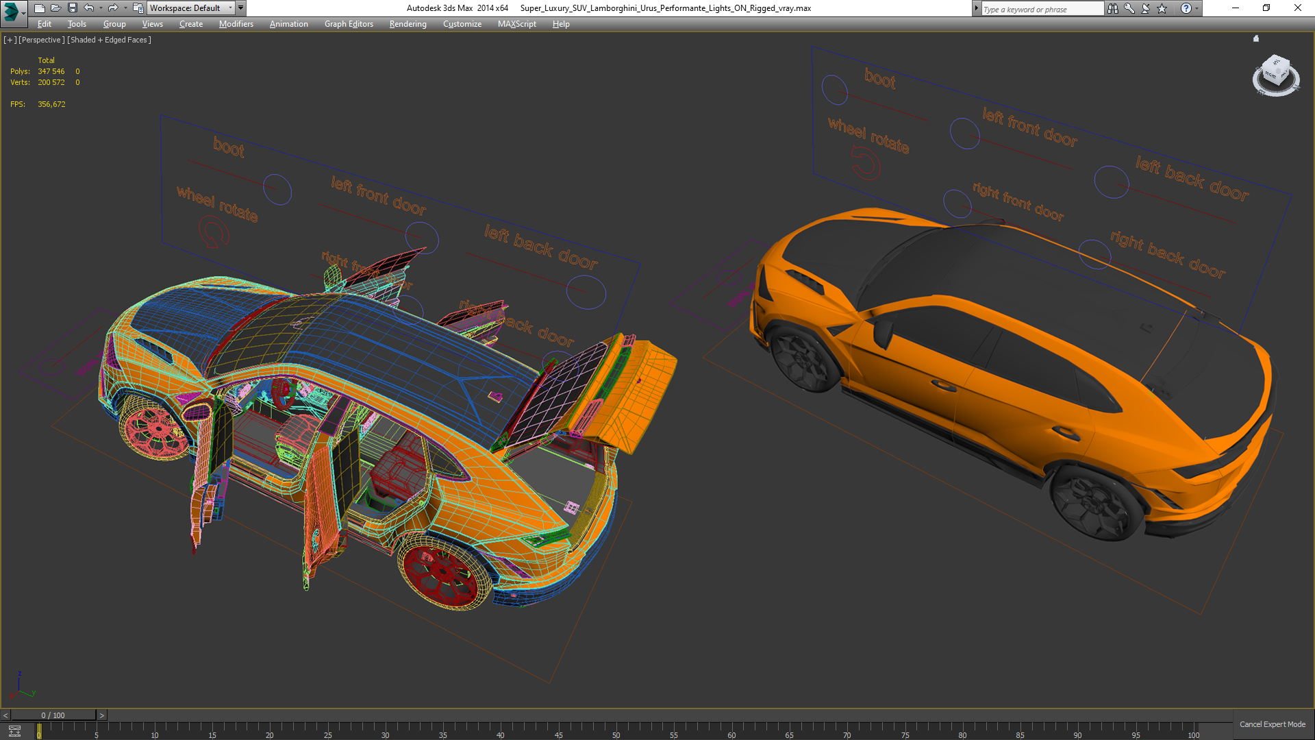
Task: Open the Edit menu
Action: tap(45, 24)
